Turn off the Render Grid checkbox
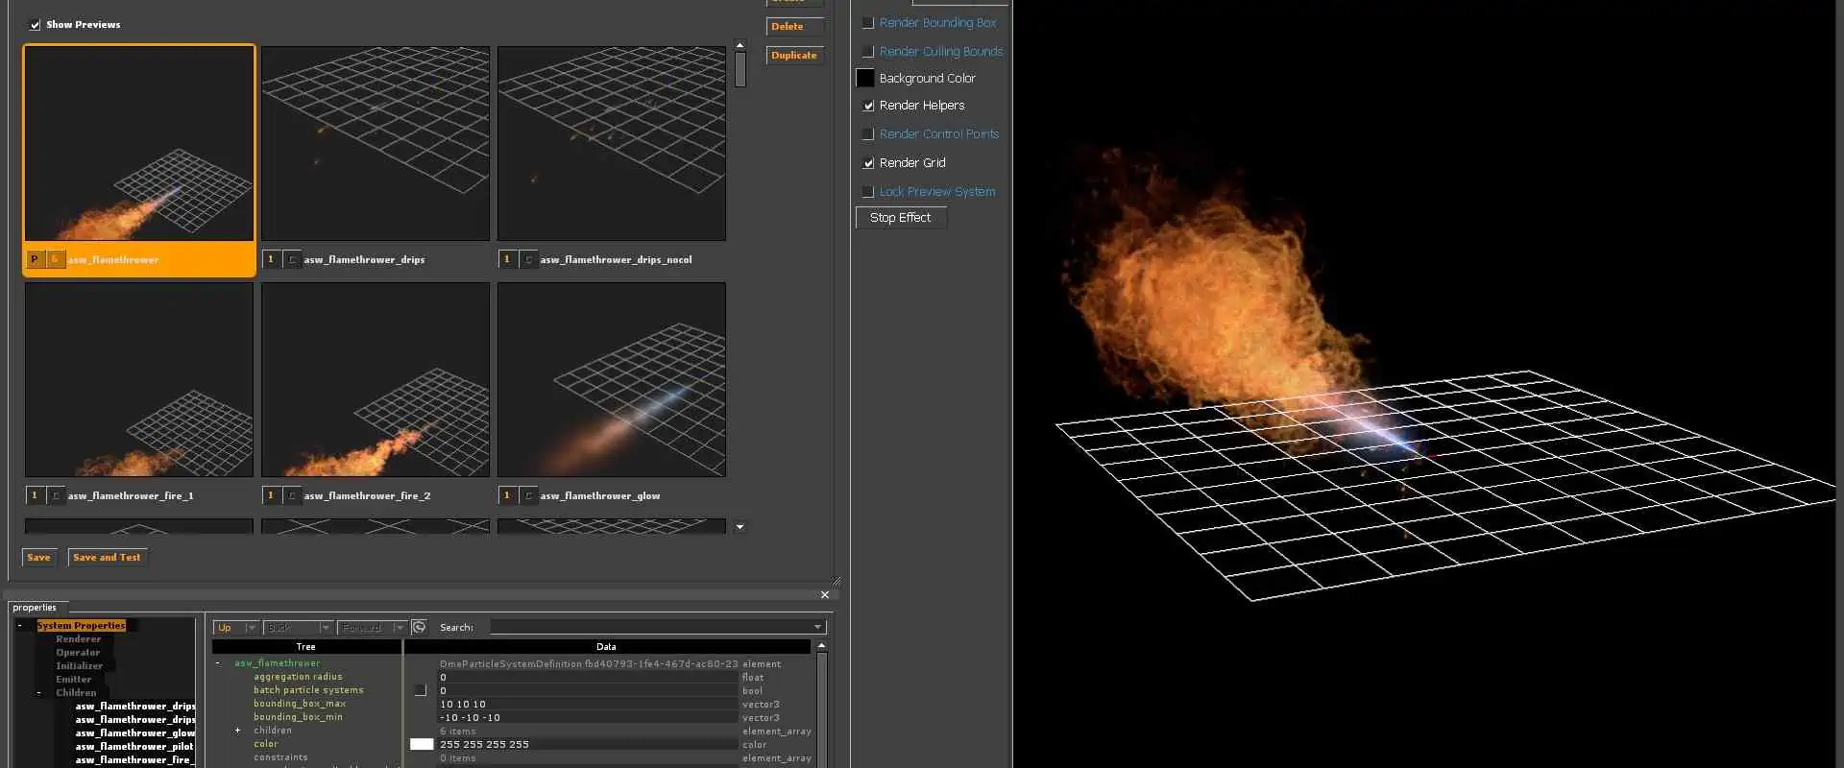 [x=868, y=163]
